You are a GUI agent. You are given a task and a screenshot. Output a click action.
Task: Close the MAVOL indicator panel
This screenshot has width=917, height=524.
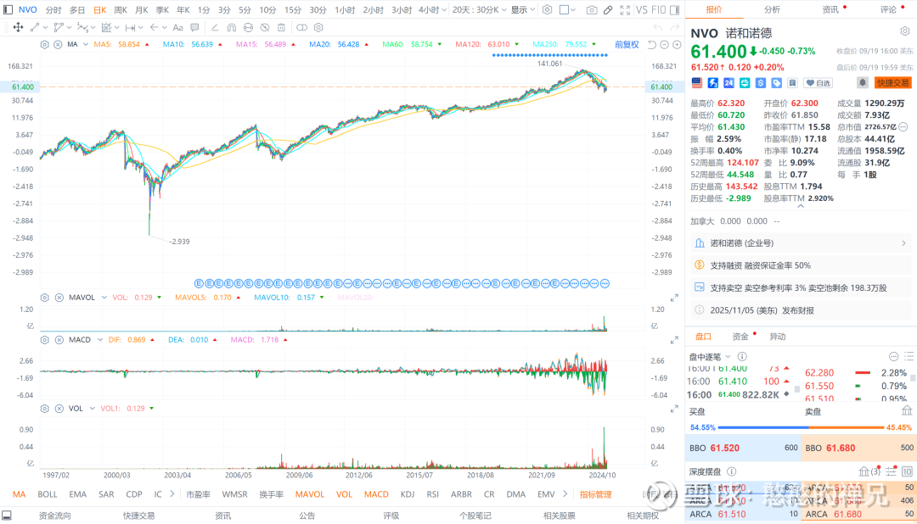[x=59, y=298]
